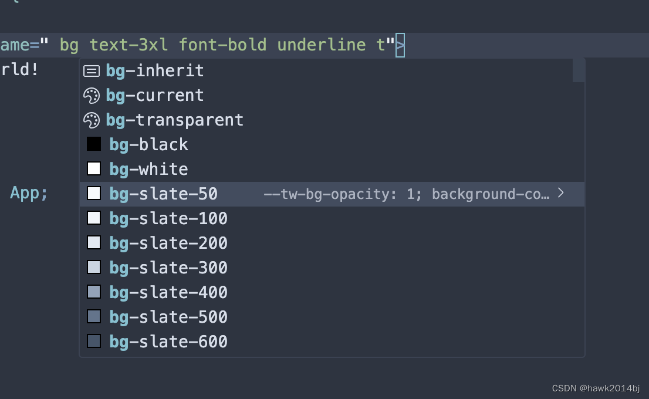This screenshot has height=399, width=649.
Task: Click the color swatch of bg-slate-50
Action: coord(94,193)
